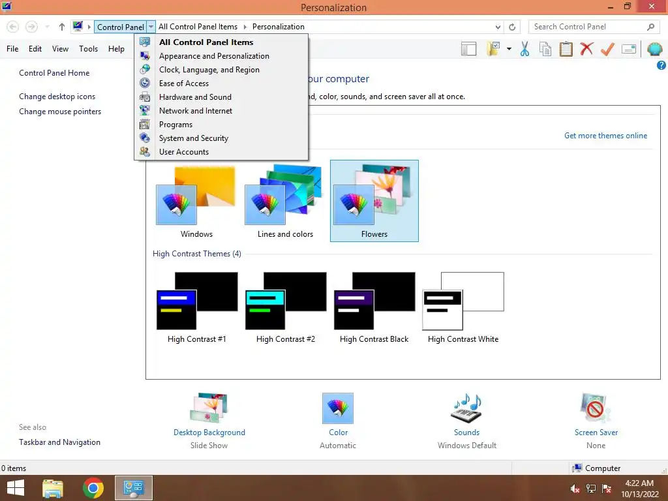Open the dropdown arrow beside folder options
This screenshot has height=501, width=668.
click(509, 49)
